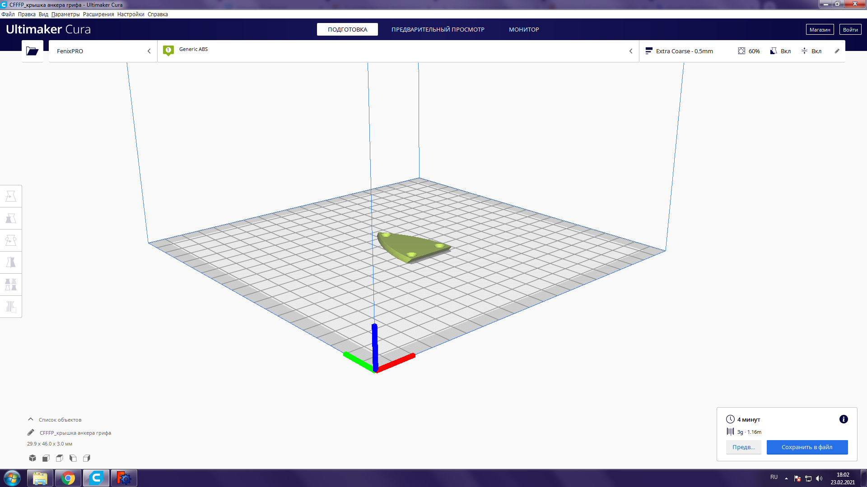Screen dimensions: 867x487
Task: Click the open file folder icon
Action: [32, 51]
